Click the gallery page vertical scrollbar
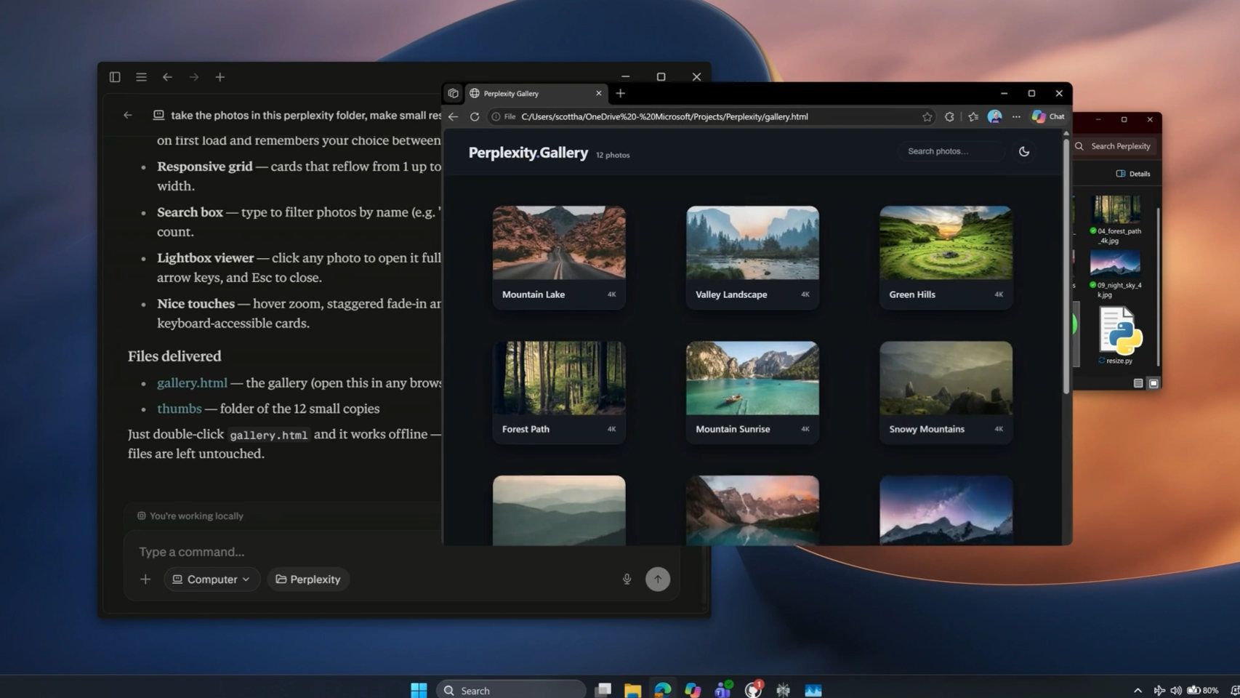Viewport: 1240px width, 698px height. [x=1066, y=265]
